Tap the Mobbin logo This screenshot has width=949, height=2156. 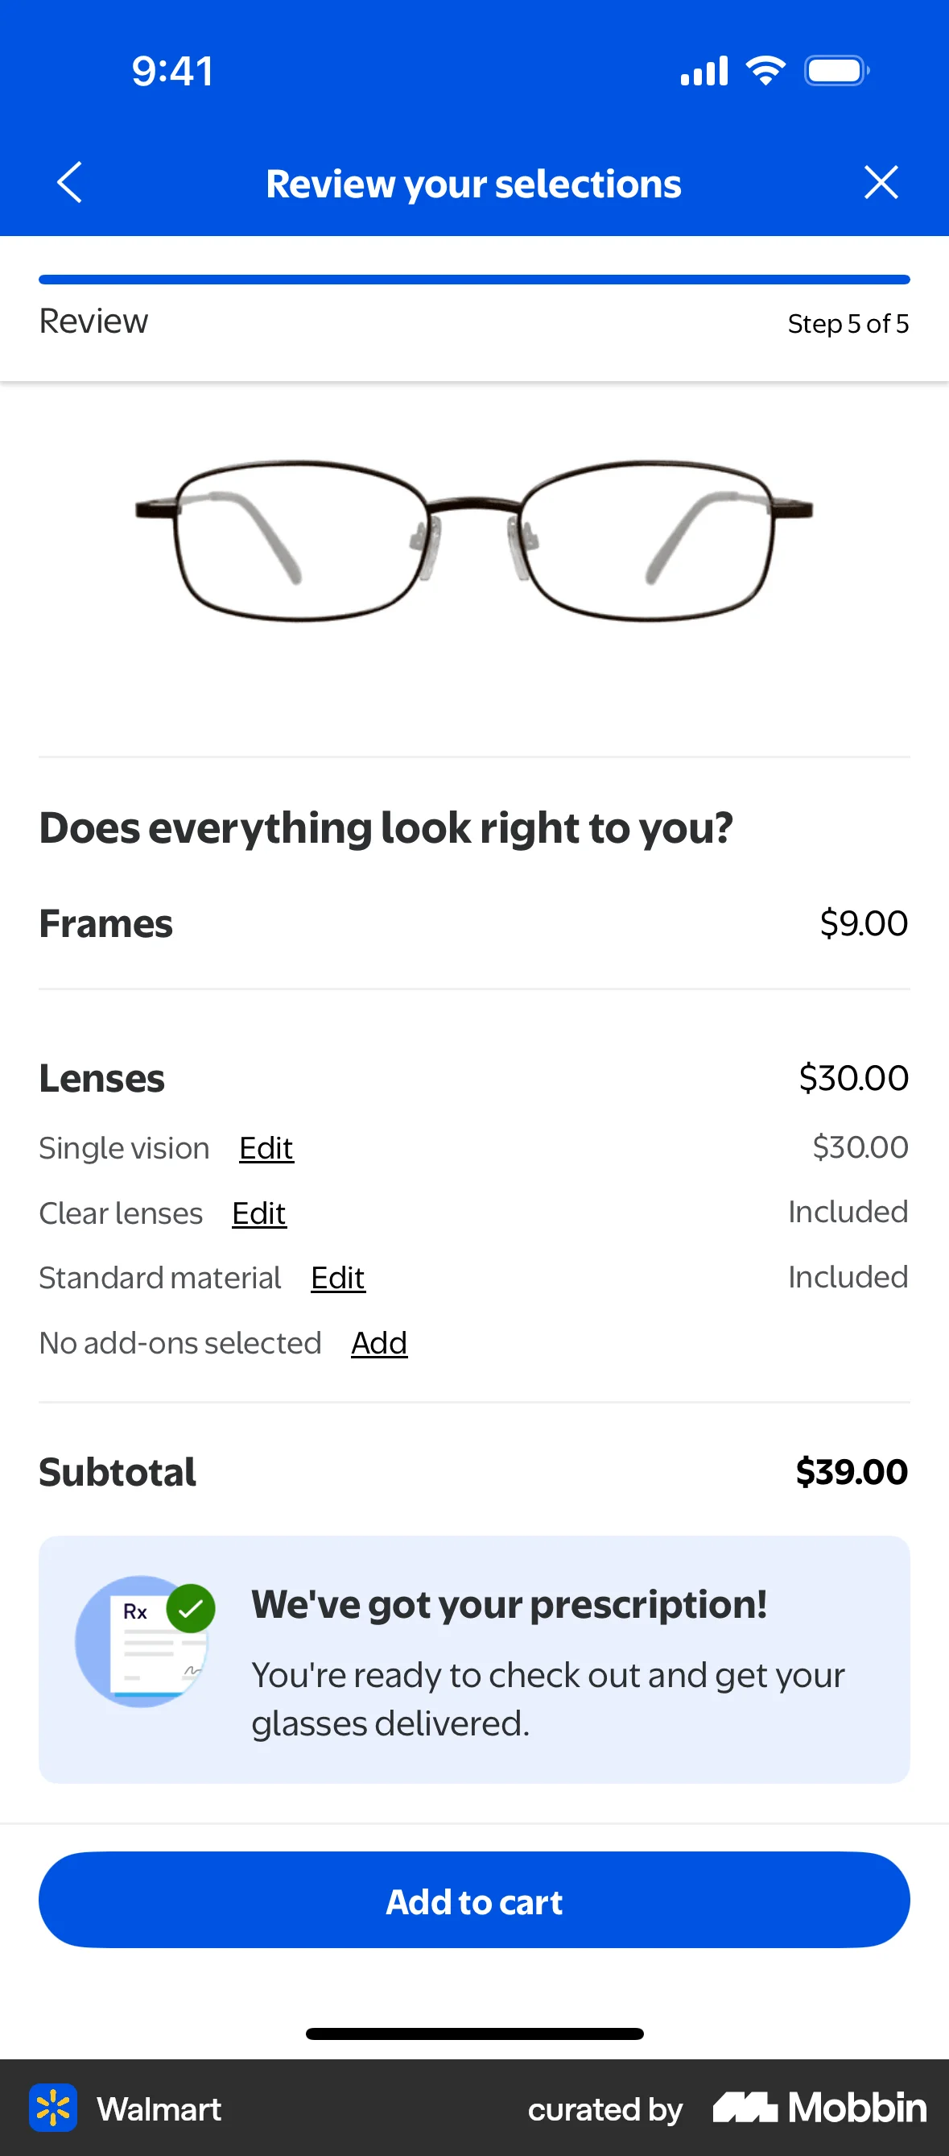point(819,2108)
